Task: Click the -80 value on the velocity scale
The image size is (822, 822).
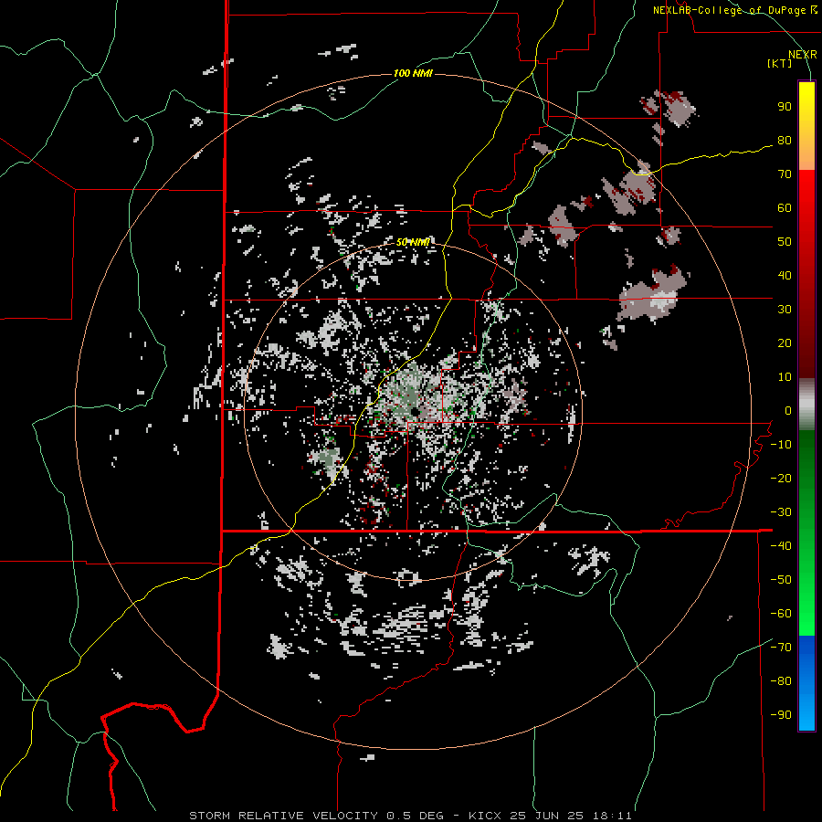Action: (781, 681)
